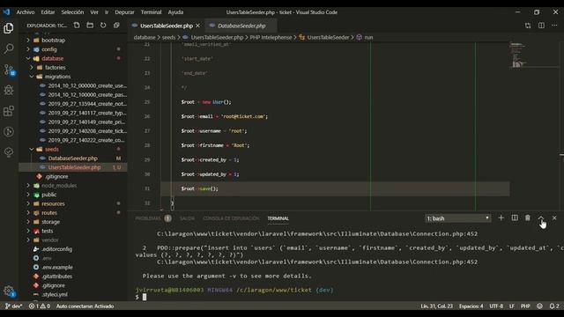Open DatabaseSeeder.php in the file tree
This screenshot has height=317, width=564.
tap(72, 158)
